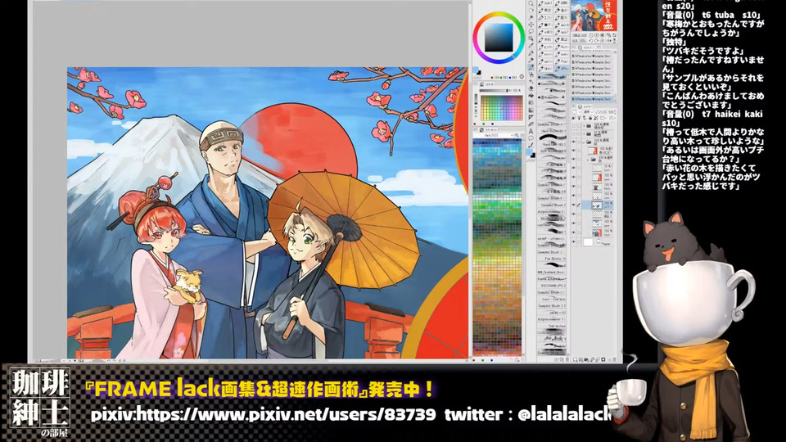Pick color in the color wheel square

pyautogui.click(x=499, y=37)
